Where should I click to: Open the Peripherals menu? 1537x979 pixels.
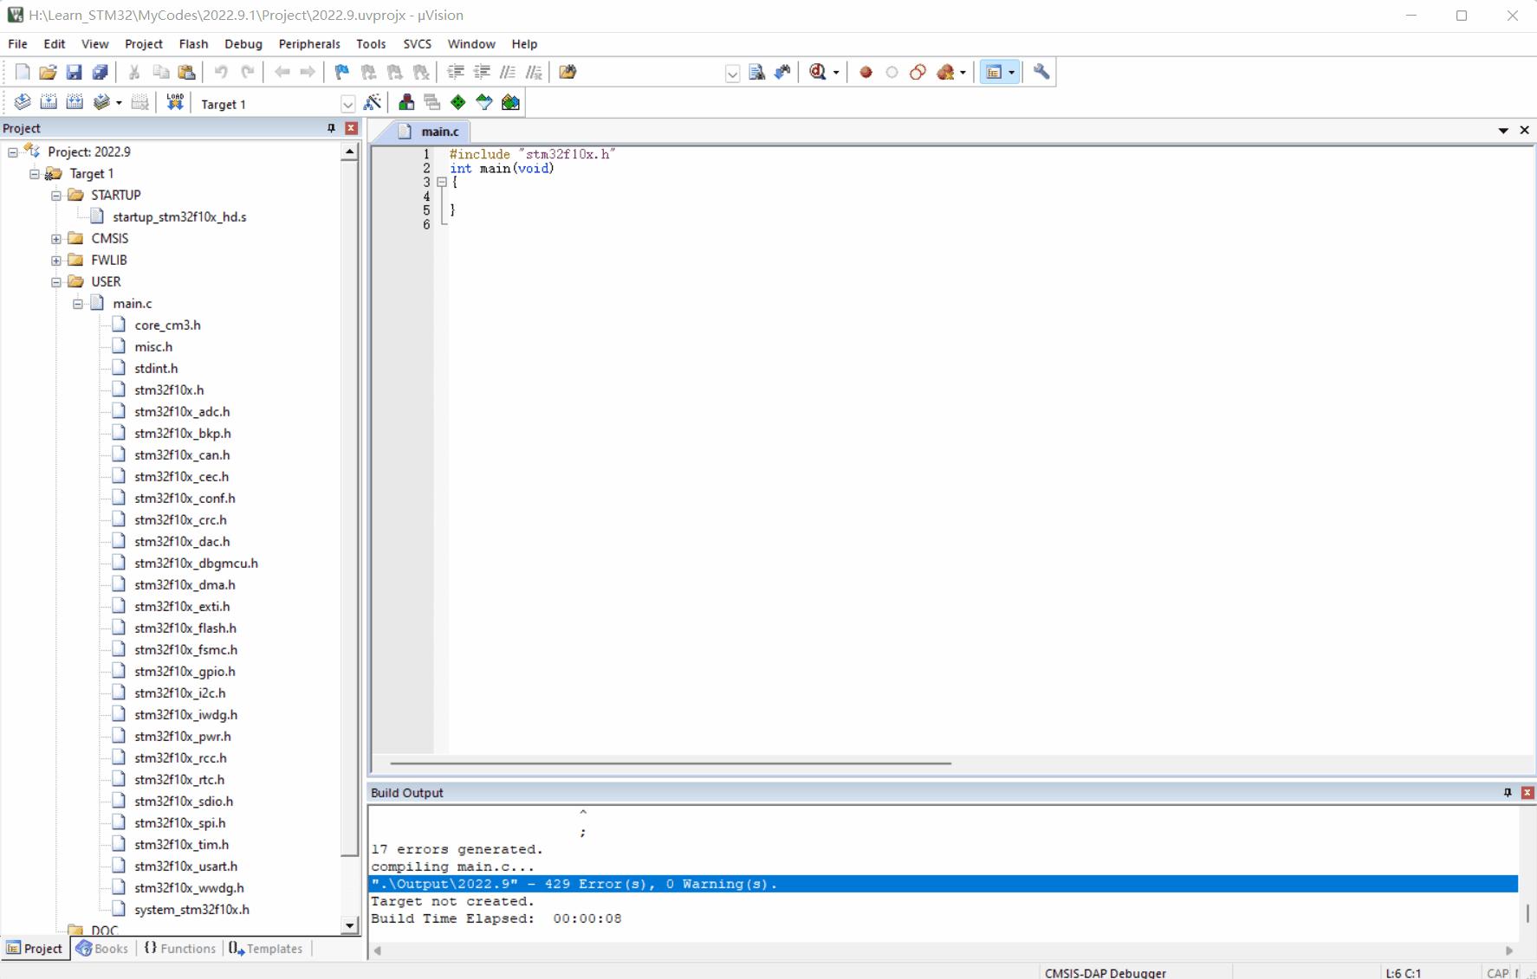[309, 44]
